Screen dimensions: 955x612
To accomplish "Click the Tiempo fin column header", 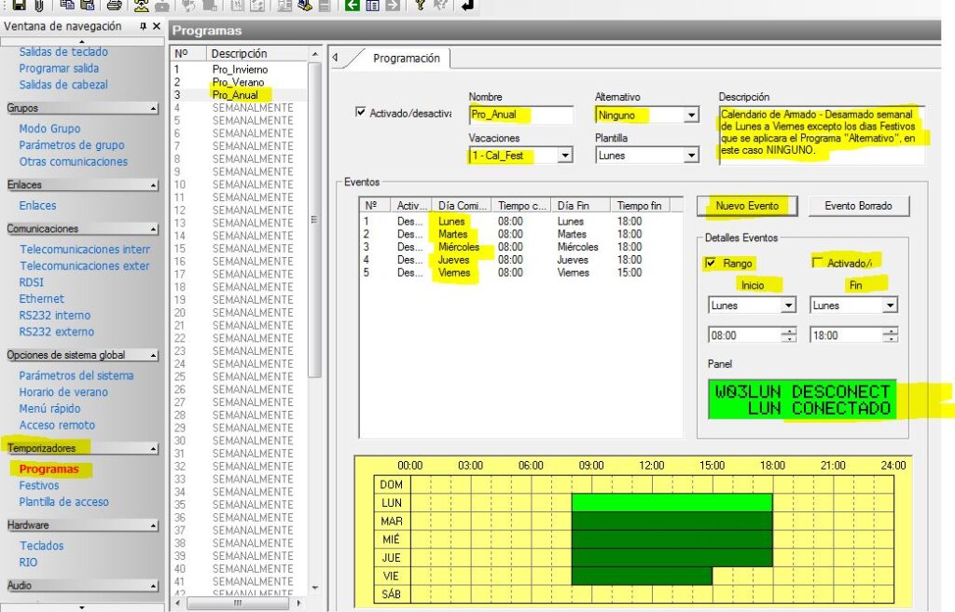I will click(640, 206).
